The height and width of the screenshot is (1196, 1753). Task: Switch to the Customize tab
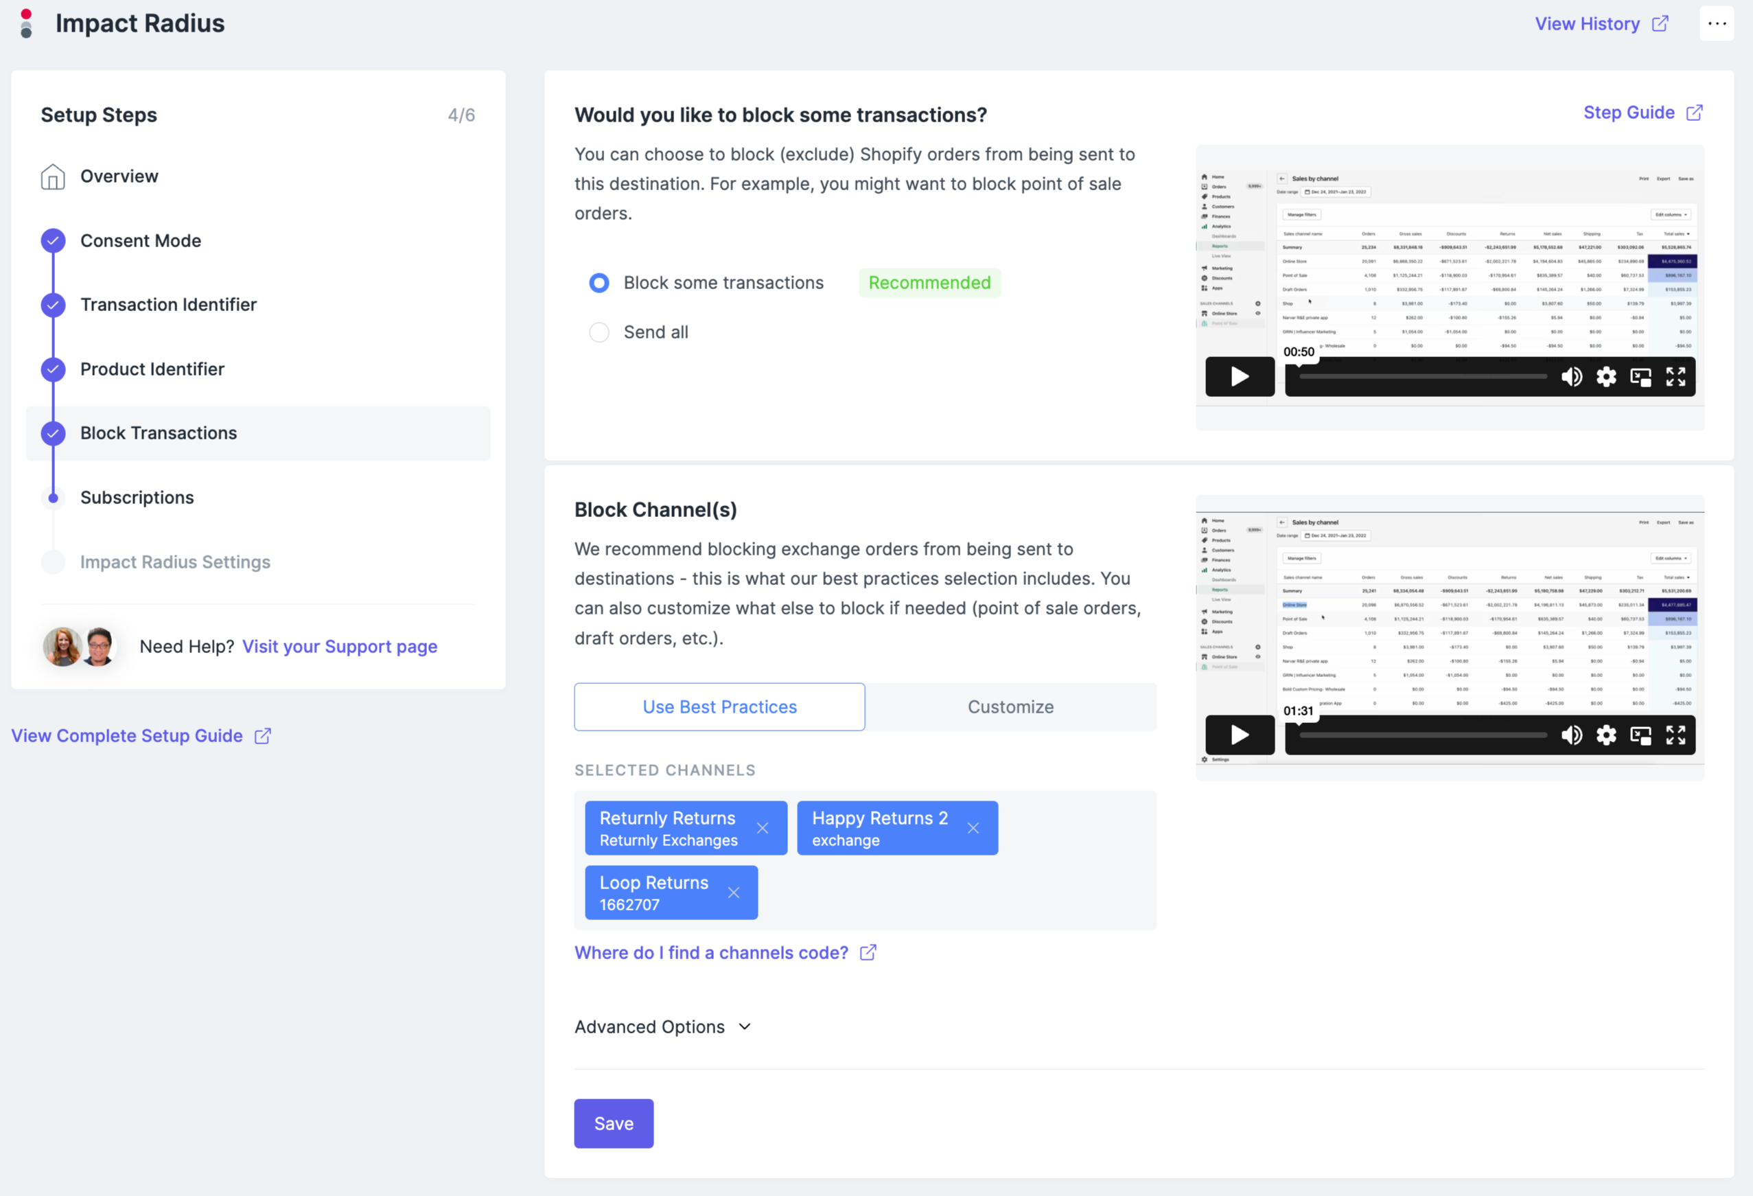[1010, 707]
